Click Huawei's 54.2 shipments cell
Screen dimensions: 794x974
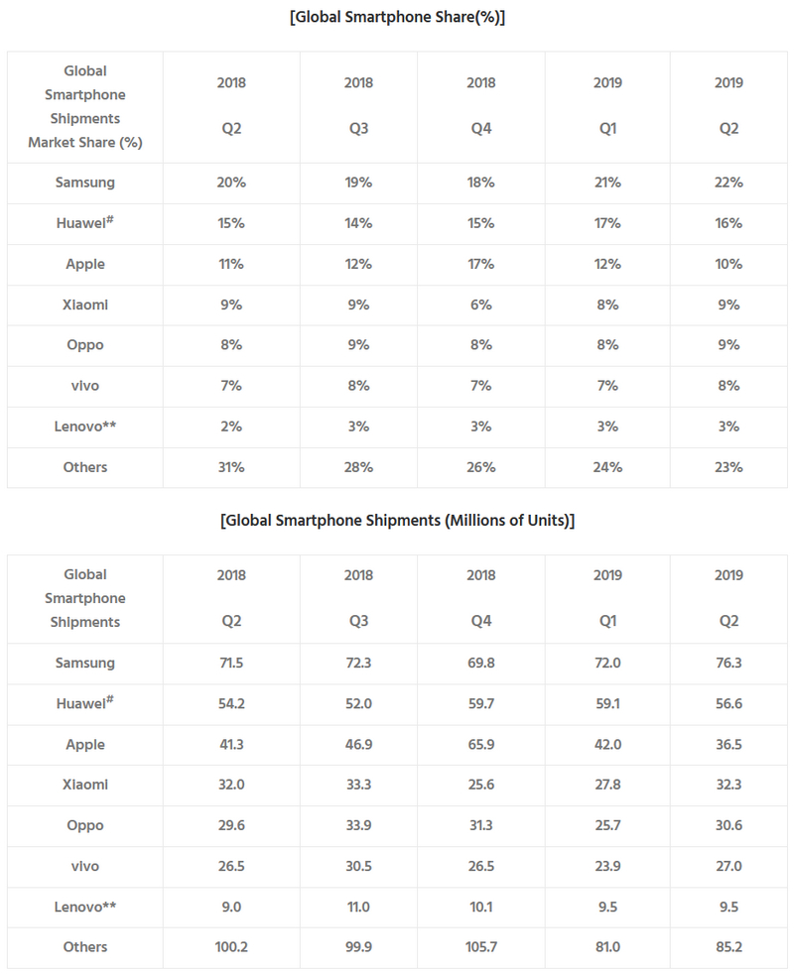coord(230,703)
